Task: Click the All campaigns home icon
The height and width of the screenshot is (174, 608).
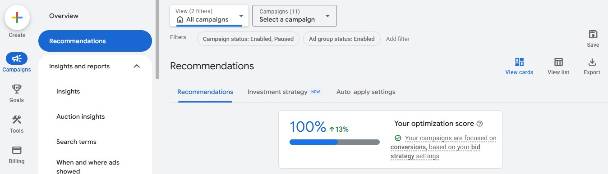Action: pyautogui.click(x=180, y=19)
